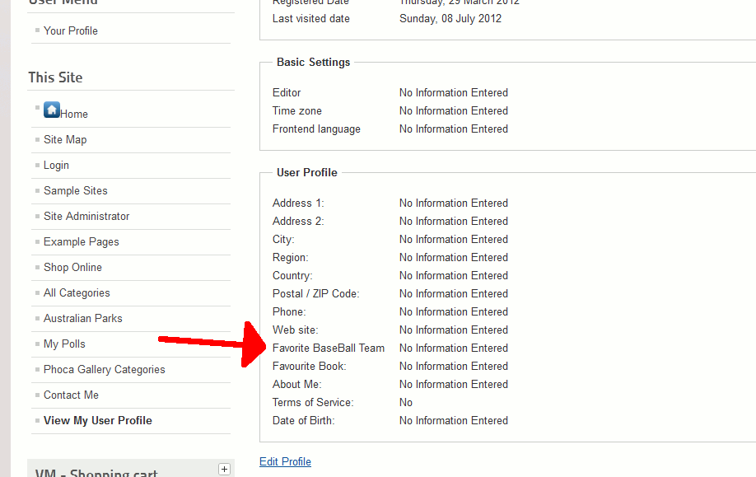Click the Address 2 label
Image resolution: width=756 pixels, height=477 pixels.
point(298,222)
